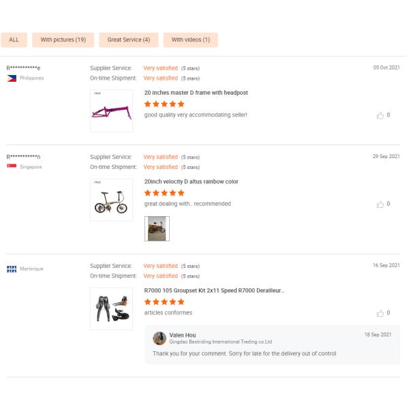Click thumbs-up on the Singapore buyer review
409x409 pixels.
pyautogui.click(x=382, y=204)
